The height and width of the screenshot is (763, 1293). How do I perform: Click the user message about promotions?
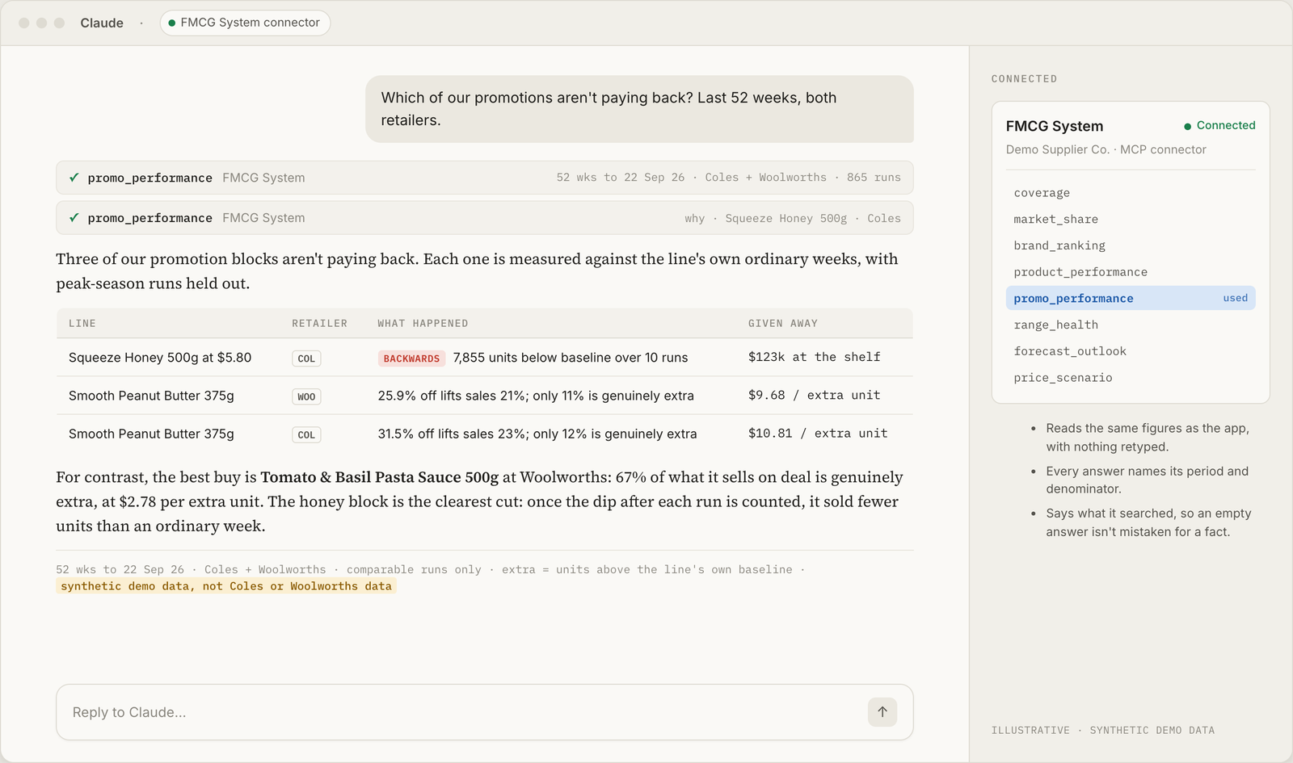[639, 109]
